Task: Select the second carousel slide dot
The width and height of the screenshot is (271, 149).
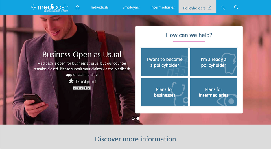Action: [138, 118]
